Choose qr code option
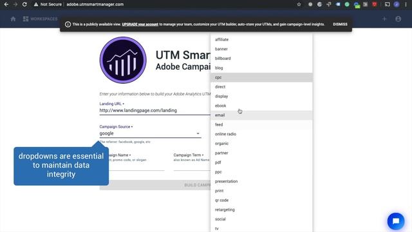Image resolution: width=412 pixels, height=232 pixels. coord(261,200)
